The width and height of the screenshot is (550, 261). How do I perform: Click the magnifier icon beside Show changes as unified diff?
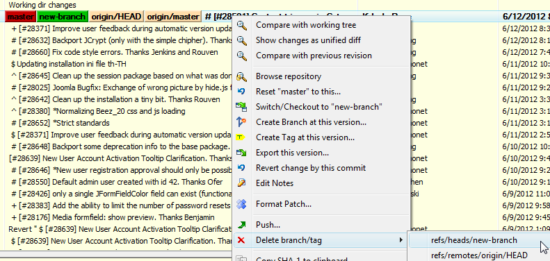242,40
